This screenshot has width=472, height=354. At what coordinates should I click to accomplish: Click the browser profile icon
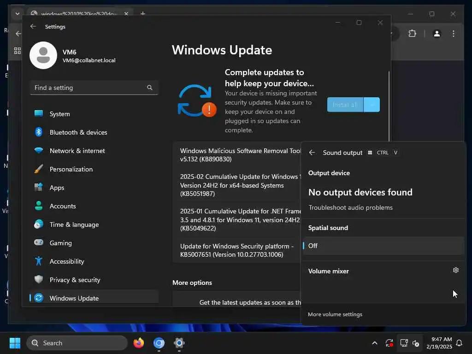point(437,33)
